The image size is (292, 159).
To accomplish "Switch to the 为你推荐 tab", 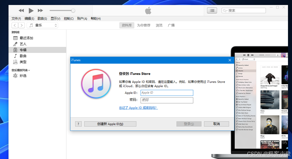I will coord(144,25).
